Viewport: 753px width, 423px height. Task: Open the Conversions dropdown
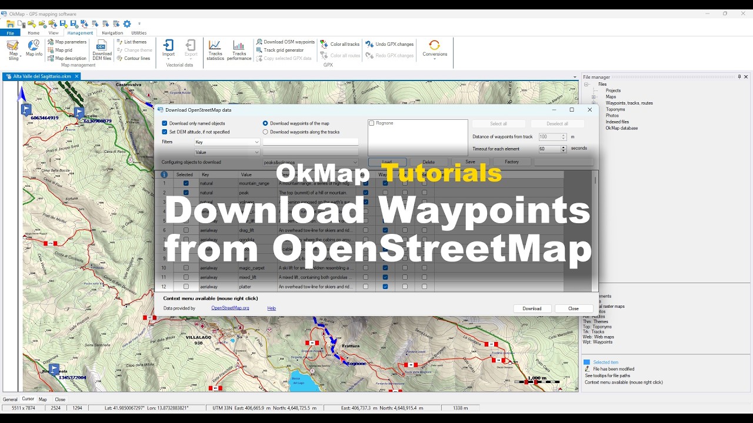[x=435, y=51]
